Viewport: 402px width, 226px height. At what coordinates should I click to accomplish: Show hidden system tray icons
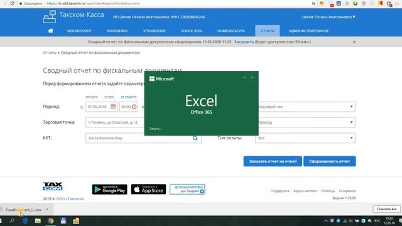pos(325,220)
